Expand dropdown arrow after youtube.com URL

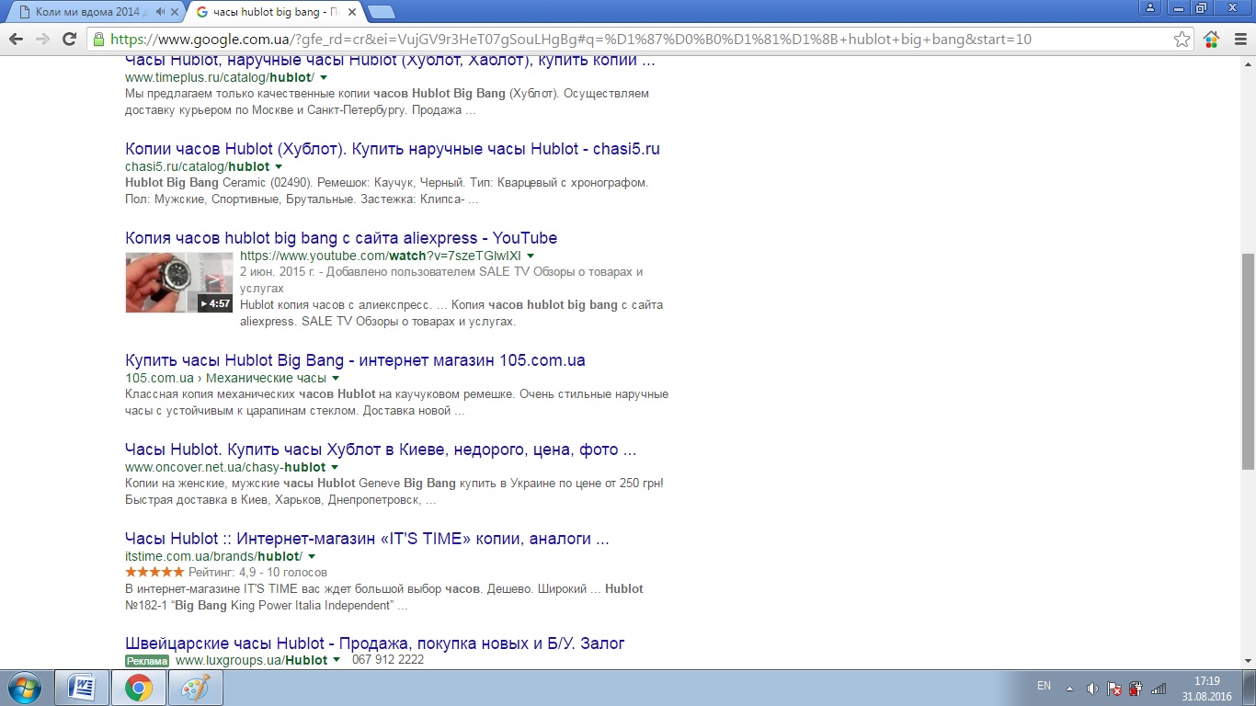click(531, 256)
